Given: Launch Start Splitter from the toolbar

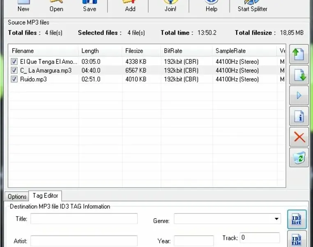Looking at the screenshot, I should click(253, 6).
